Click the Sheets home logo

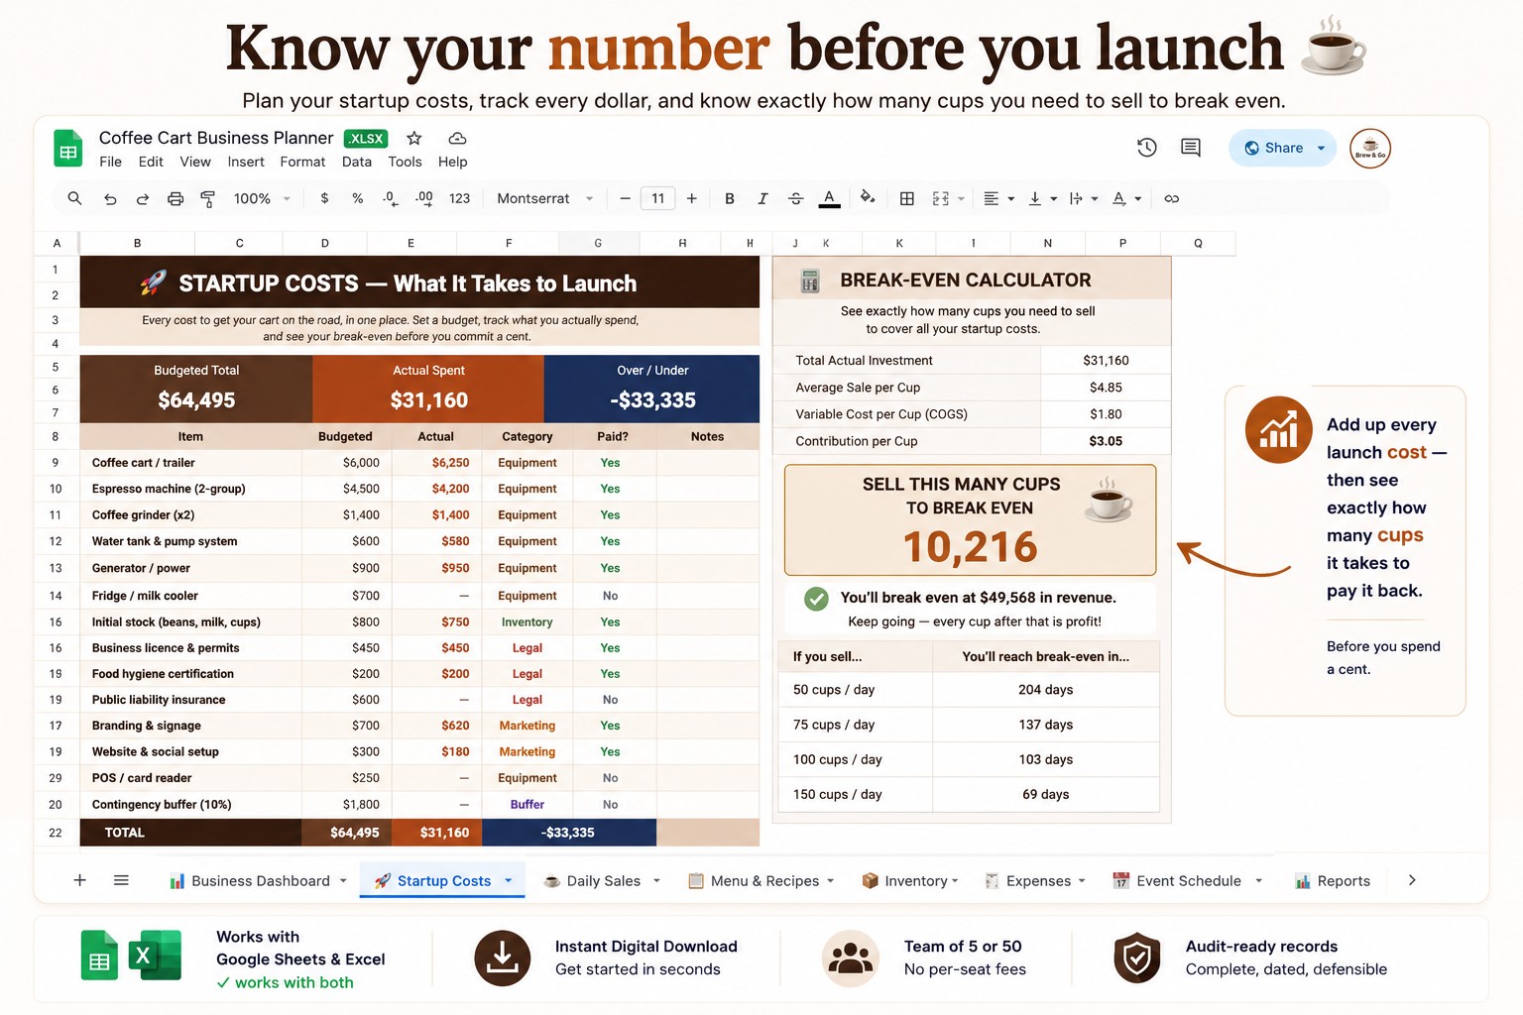coord(67,149)
